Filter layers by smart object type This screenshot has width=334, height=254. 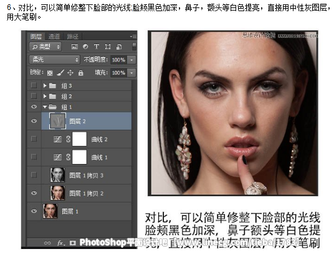119,47
